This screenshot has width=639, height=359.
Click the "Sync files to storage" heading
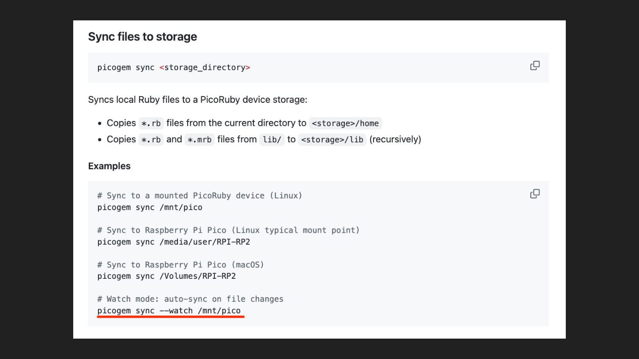[x=142, y=36]
